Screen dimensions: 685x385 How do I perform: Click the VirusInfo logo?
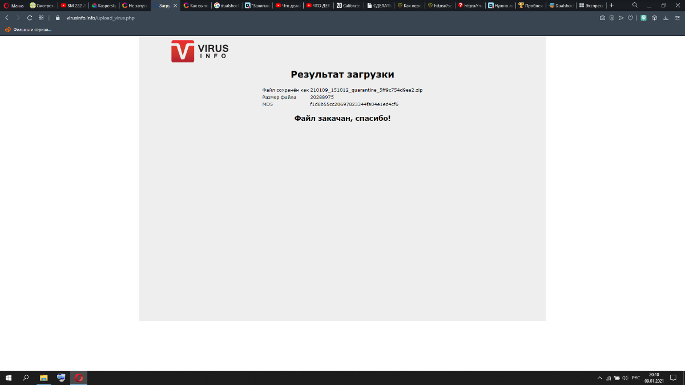[x=200, y=51]
